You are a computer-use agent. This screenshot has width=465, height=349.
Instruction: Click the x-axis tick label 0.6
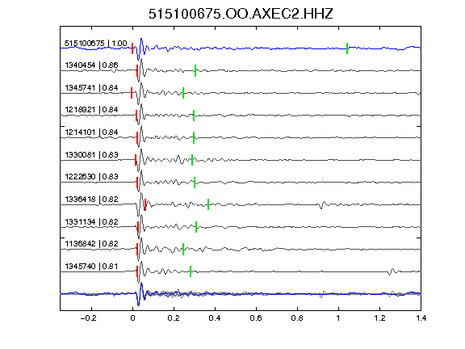point(256,318)
